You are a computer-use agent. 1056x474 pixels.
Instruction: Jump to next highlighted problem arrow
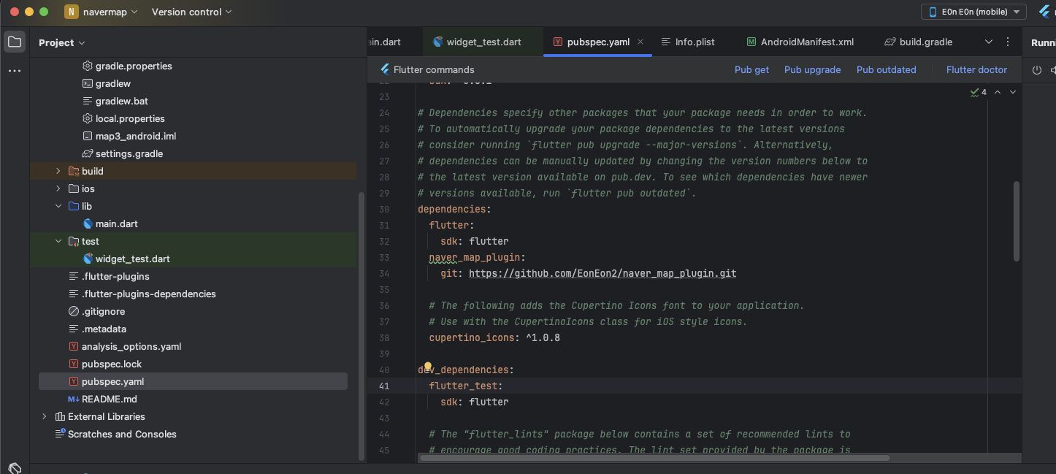tap(1013, 92)
